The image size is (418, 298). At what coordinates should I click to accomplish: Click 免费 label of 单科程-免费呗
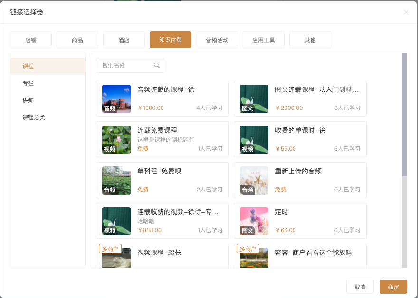pos(143,190)
